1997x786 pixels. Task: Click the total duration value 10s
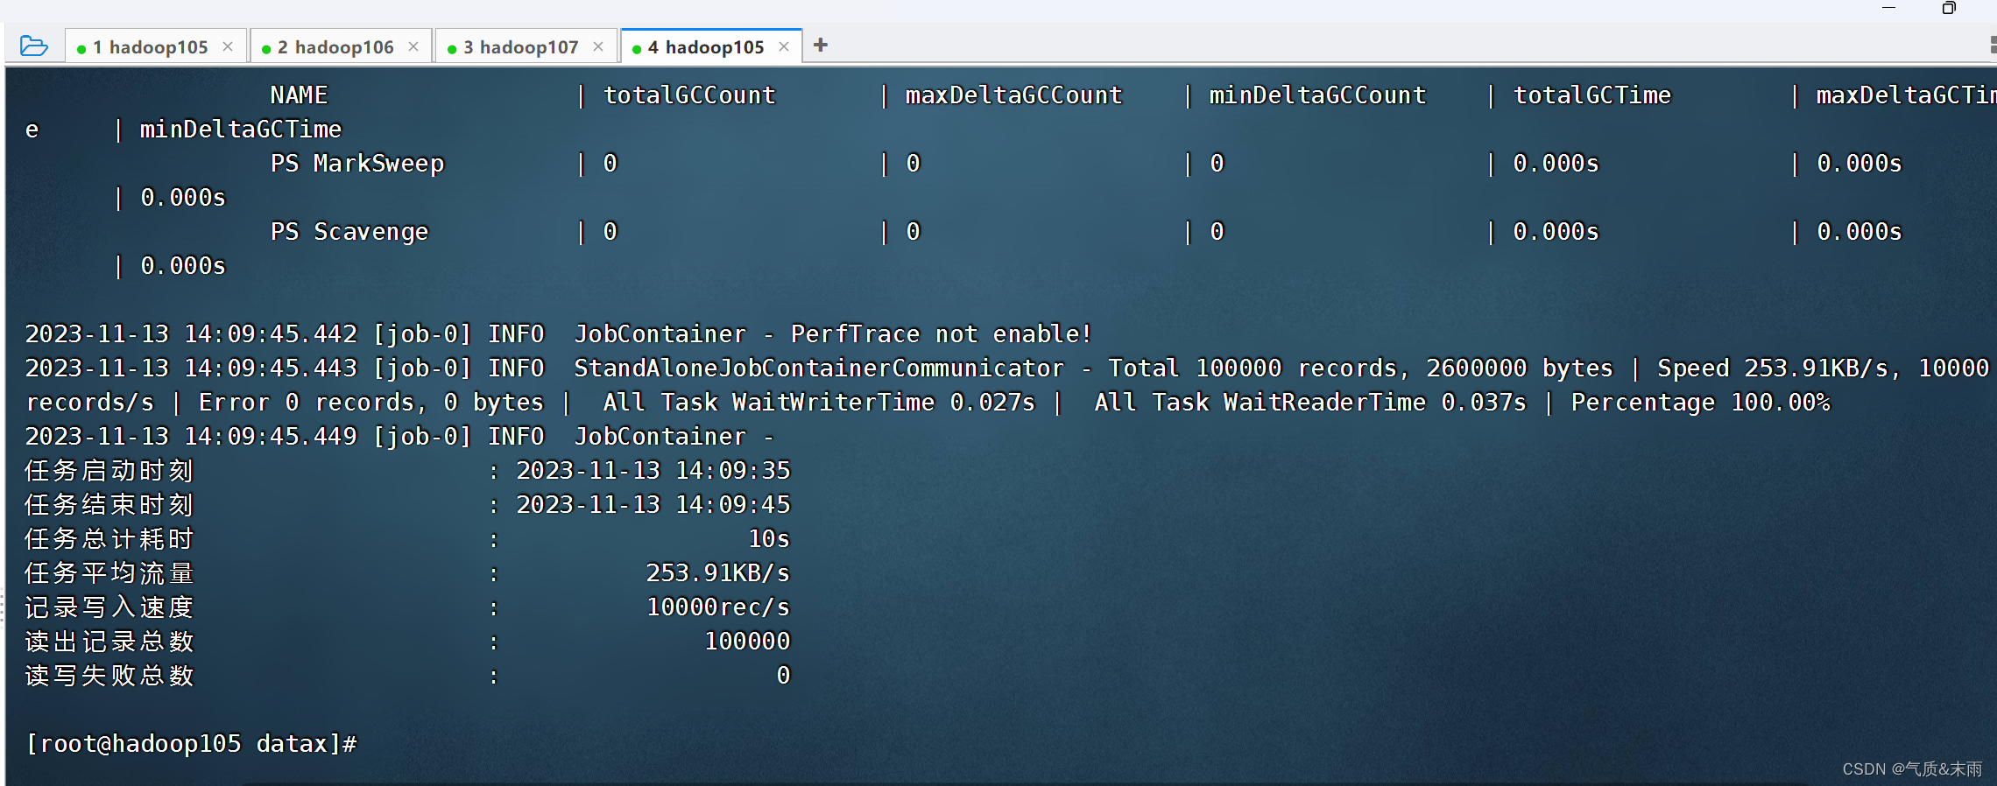[x=769, y=538]
